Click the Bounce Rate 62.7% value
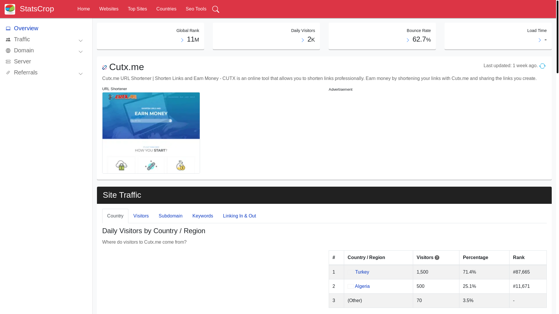Screen dimensions: 559x314 (x=422, y=39)
